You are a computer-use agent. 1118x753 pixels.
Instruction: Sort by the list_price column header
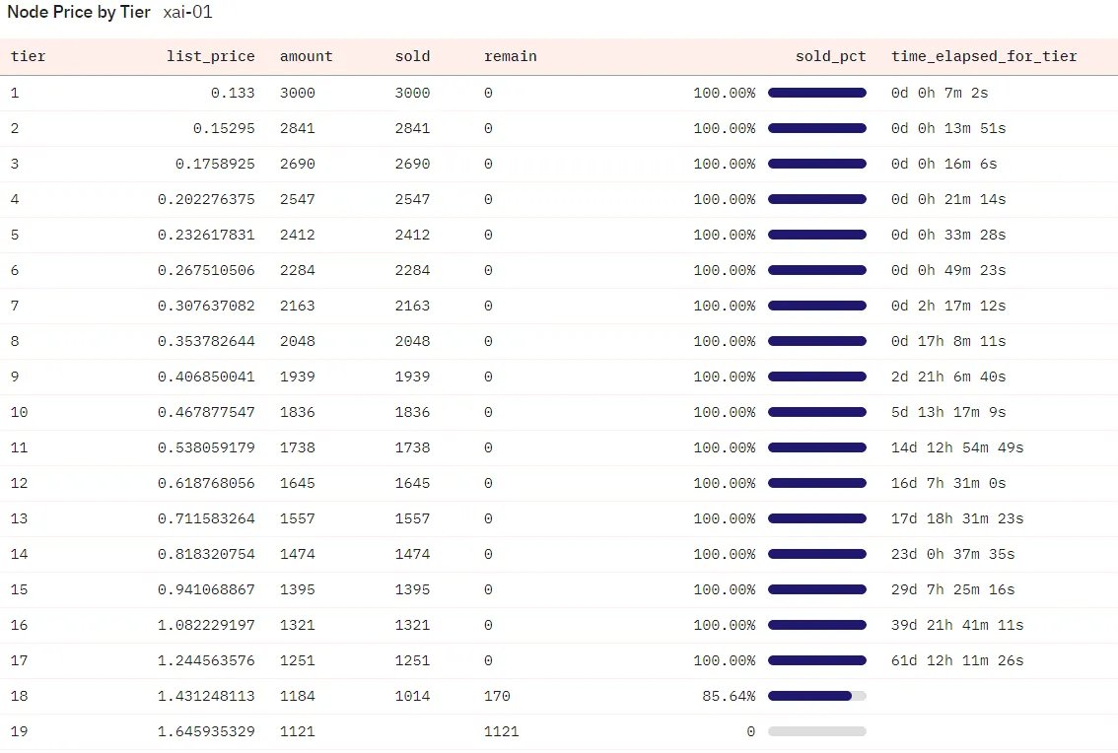pos(211,56)
